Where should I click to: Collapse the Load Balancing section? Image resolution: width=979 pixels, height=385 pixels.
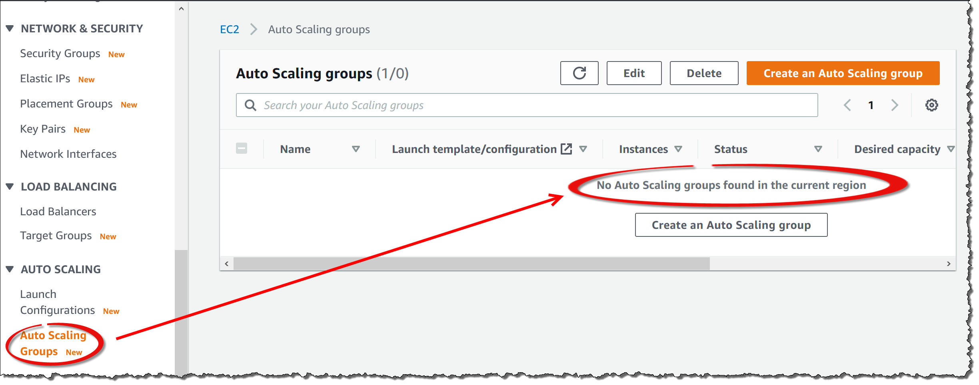pos(10,187)
